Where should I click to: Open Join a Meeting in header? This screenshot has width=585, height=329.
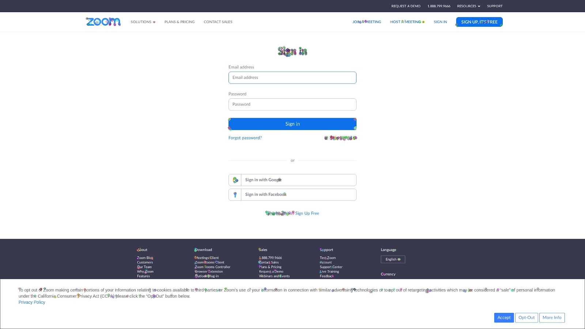pos(367,22)
